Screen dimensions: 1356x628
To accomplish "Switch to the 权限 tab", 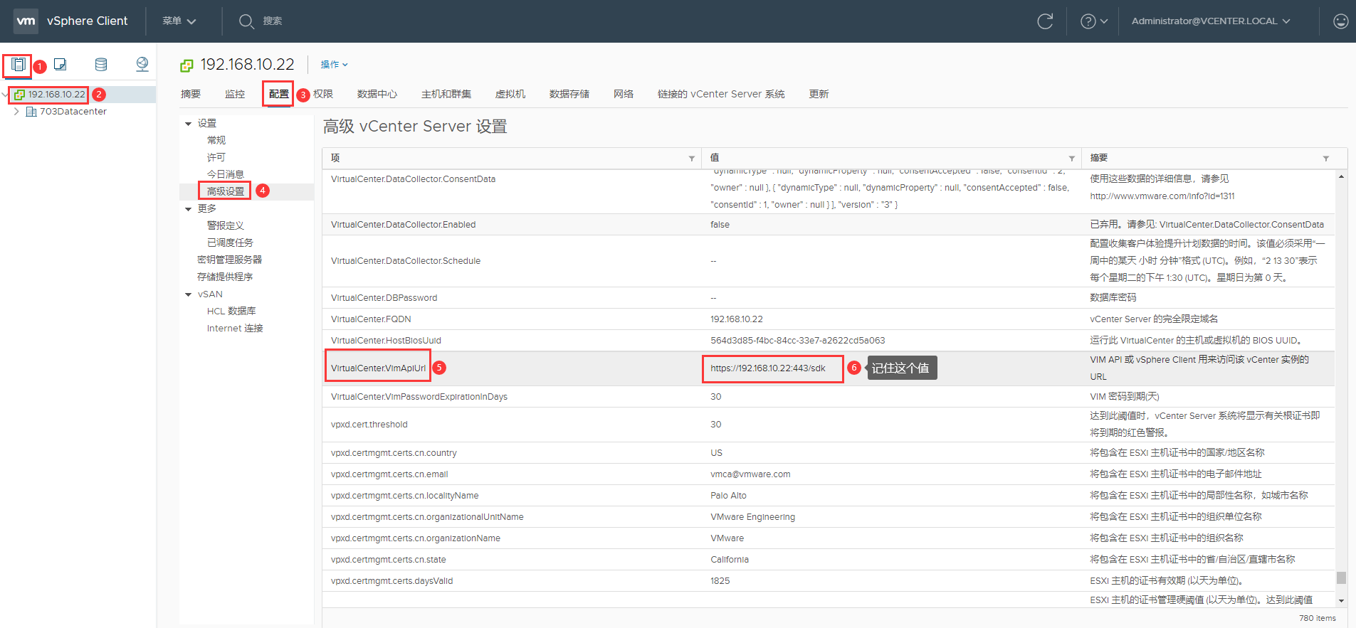I will tap(323, 94).
